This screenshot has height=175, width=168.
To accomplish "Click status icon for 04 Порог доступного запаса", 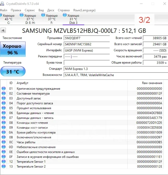I will (x=4, y=103).
